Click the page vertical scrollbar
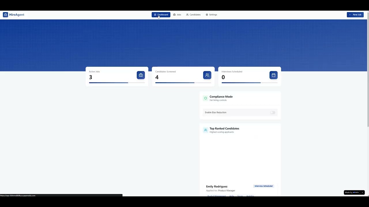This screenshot has width=369, height=207. coord(368,69)
